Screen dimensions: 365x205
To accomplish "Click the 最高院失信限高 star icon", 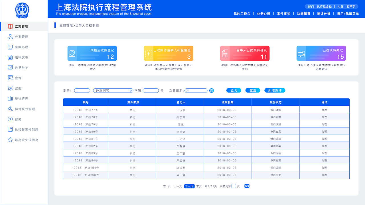I will [x=9, y=140].
